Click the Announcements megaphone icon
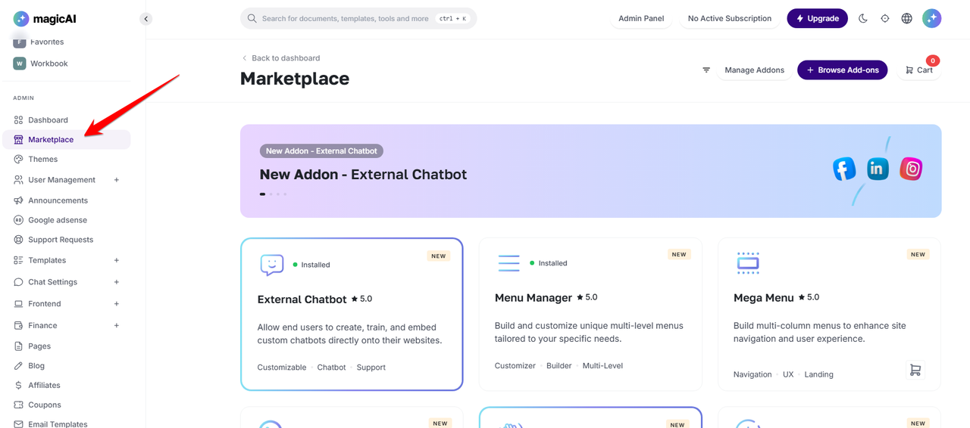Image resolution: width=970 pixels, height=428 pixels. pos(19,200)
